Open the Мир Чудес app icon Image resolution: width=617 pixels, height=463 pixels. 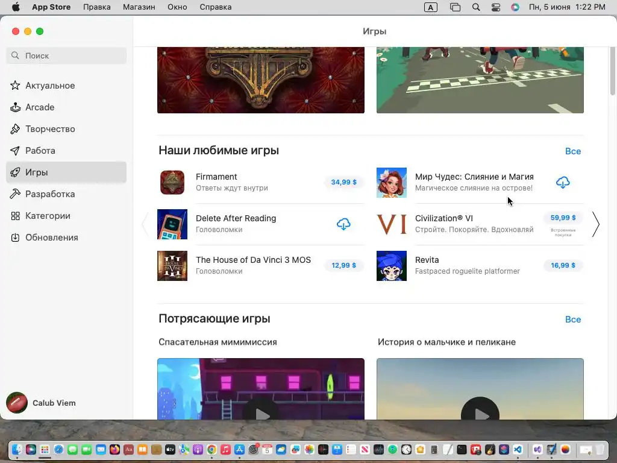392,183
